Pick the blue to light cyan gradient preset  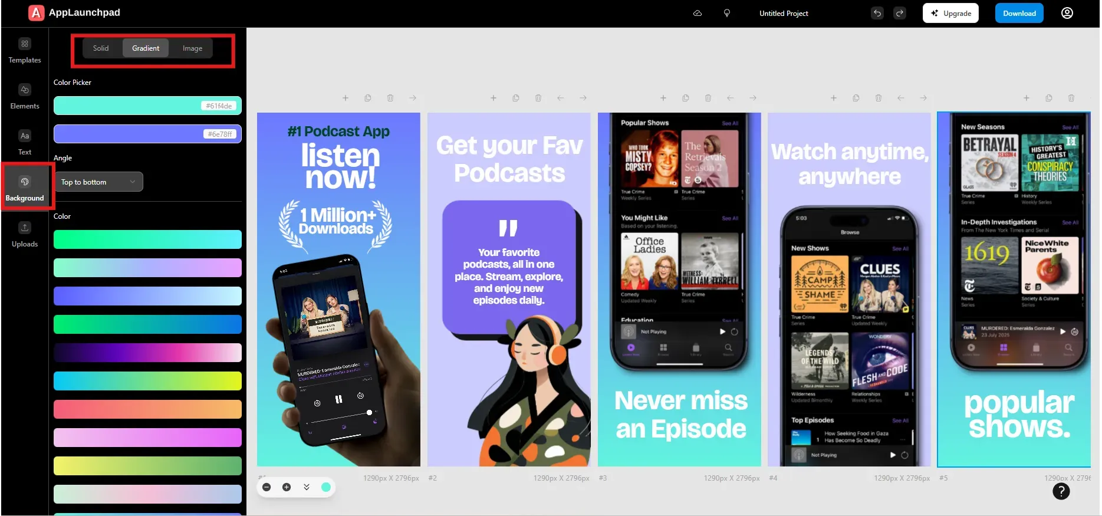147,296
